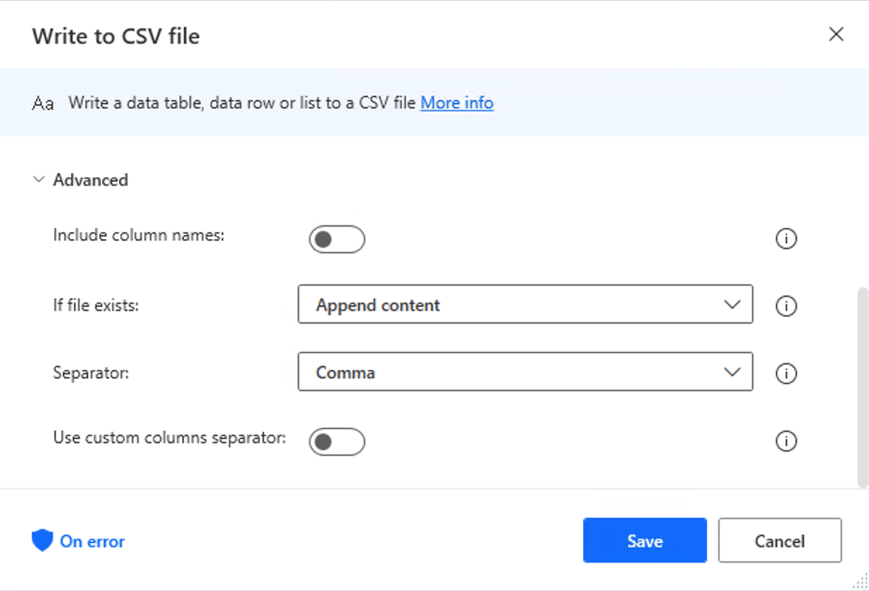This screenshot has height=591, width=869.
Task: Collapse the Advanced section chevron
Action: tap(38, 180)
